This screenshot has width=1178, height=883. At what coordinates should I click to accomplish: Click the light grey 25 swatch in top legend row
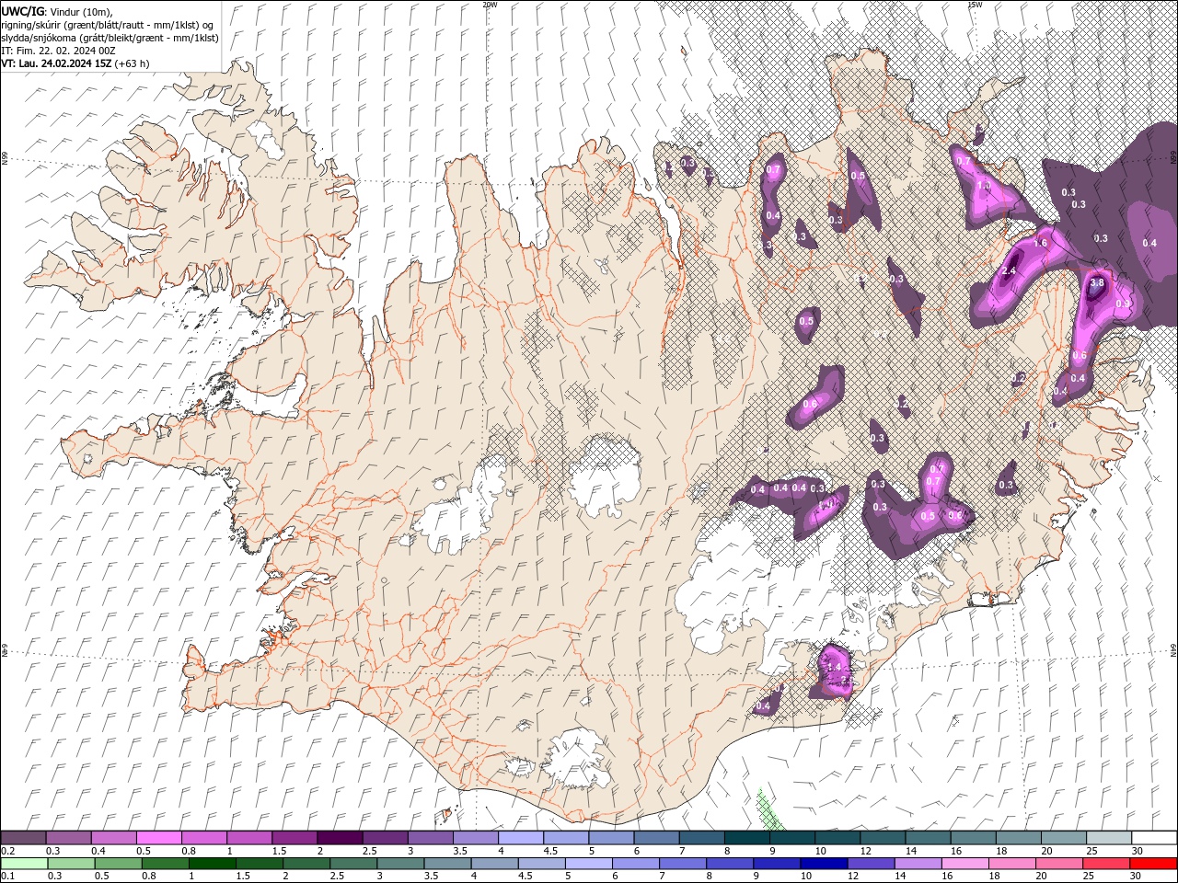[1109, 838]
